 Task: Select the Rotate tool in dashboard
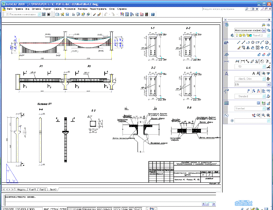(267, 48)
